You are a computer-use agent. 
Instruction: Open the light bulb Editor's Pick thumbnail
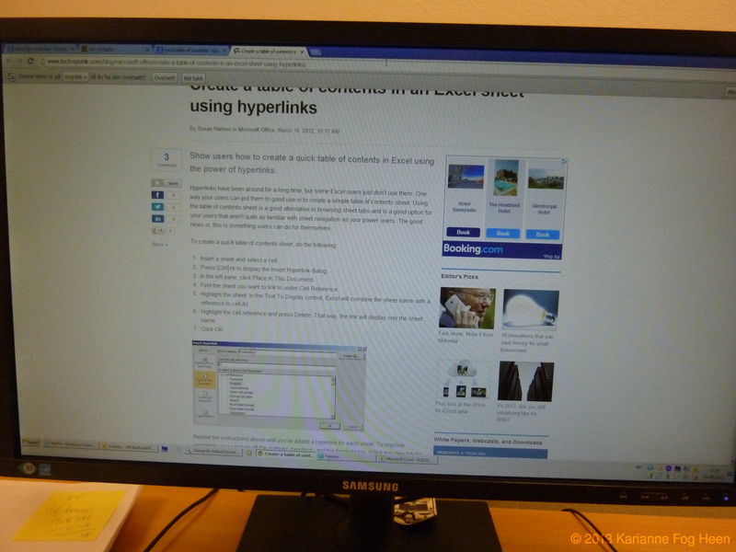coord(530,310)
